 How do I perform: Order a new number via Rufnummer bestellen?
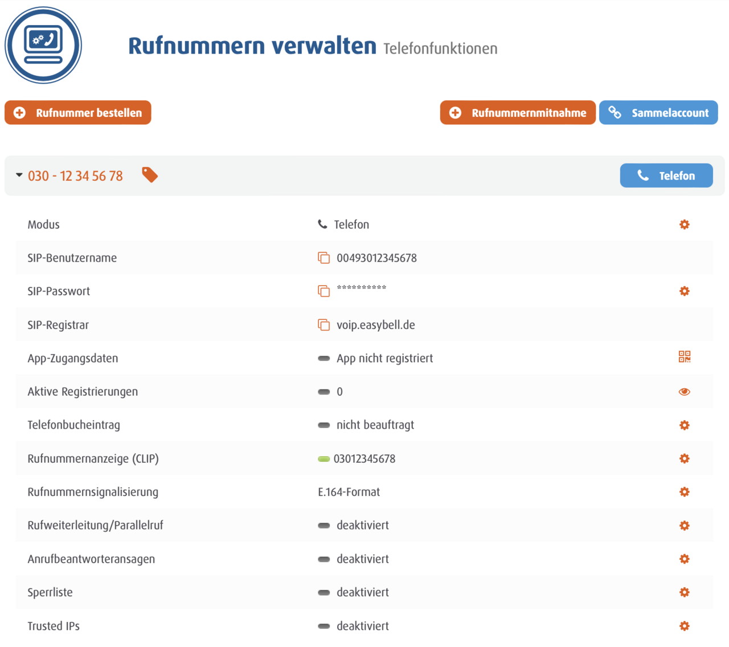point(77,112)
